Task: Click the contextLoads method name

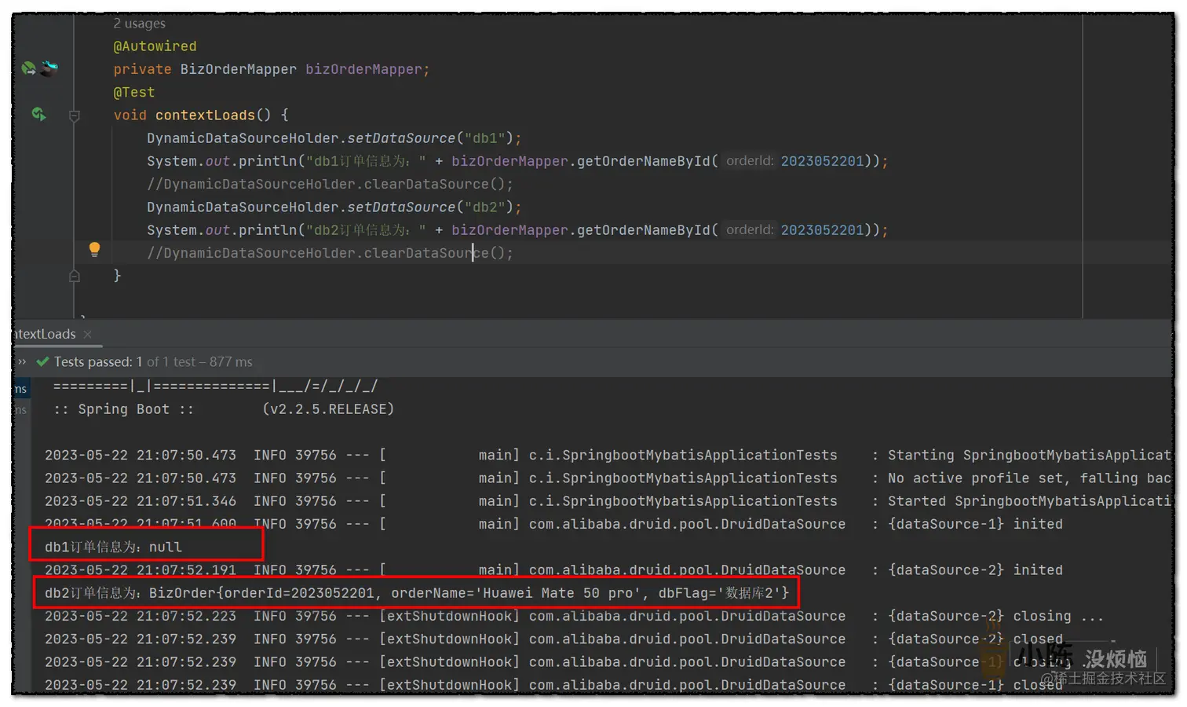Action: (205, 115)
